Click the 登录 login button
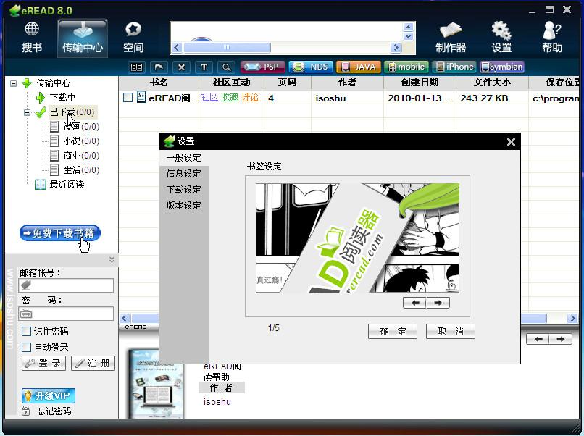The width and height of the screenshot is (584, 436). (43, 363)
